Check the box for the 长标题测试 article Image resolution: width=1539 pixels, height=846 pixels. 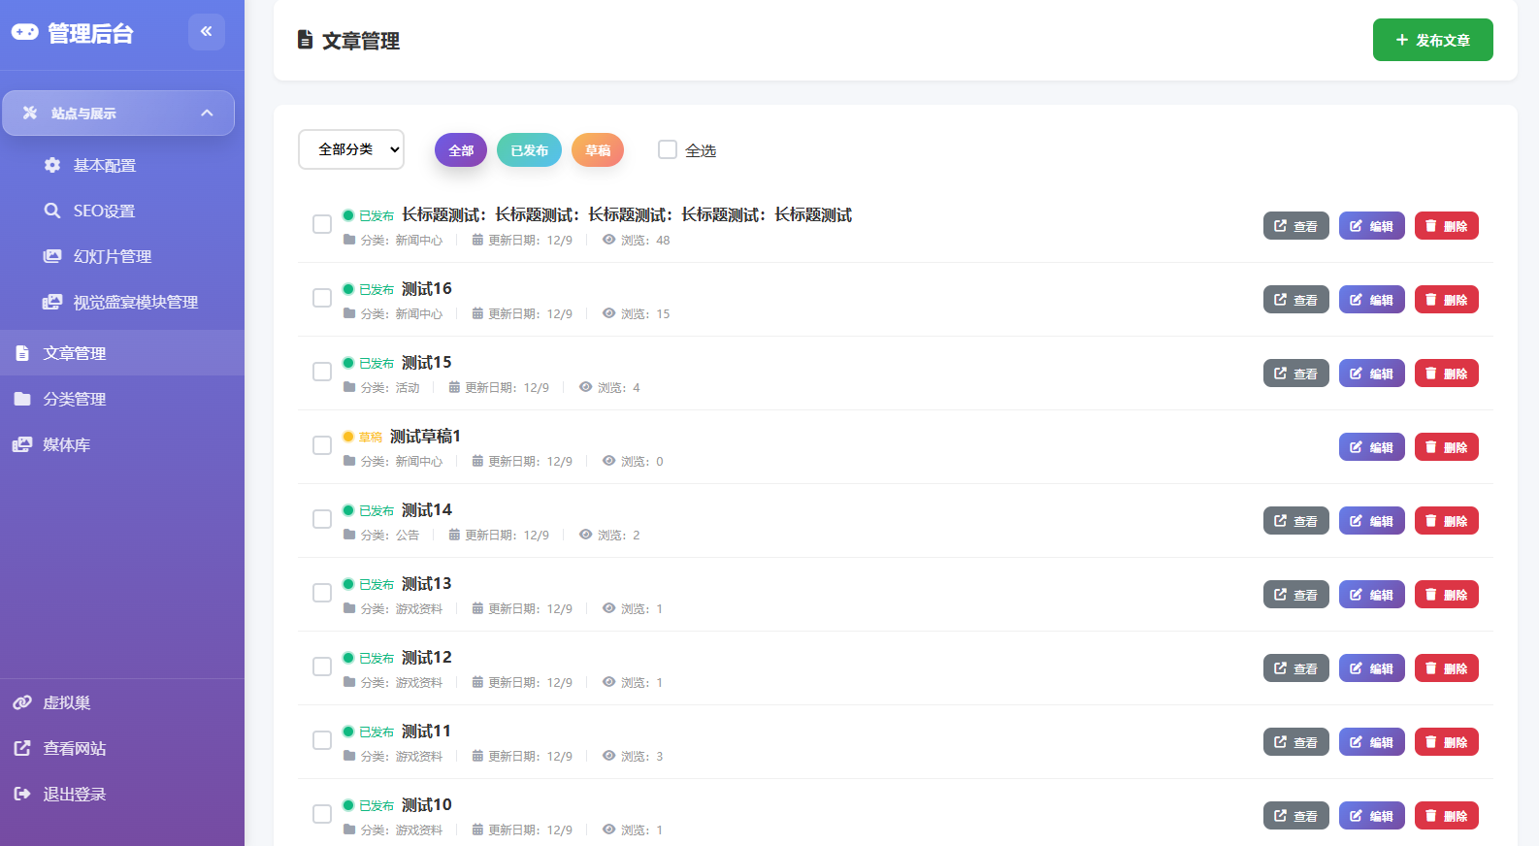322,224
